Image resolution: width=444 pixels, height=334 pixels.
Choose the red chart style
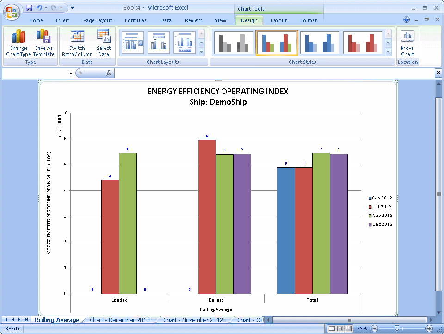(363, 43)
